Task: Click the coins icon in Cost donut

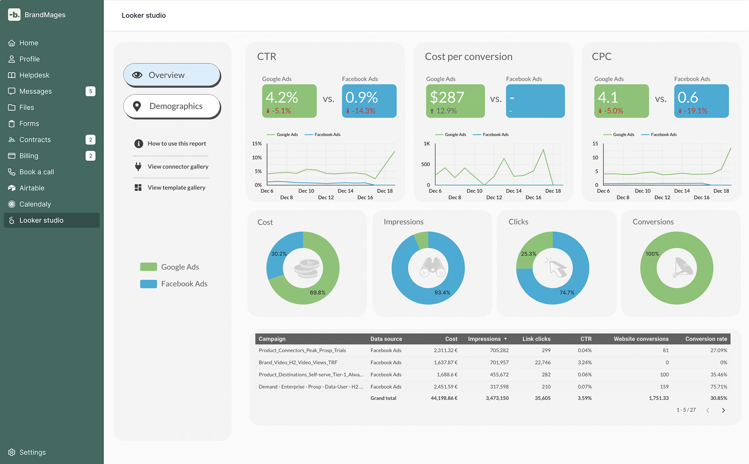Action: tap(307, 269)
